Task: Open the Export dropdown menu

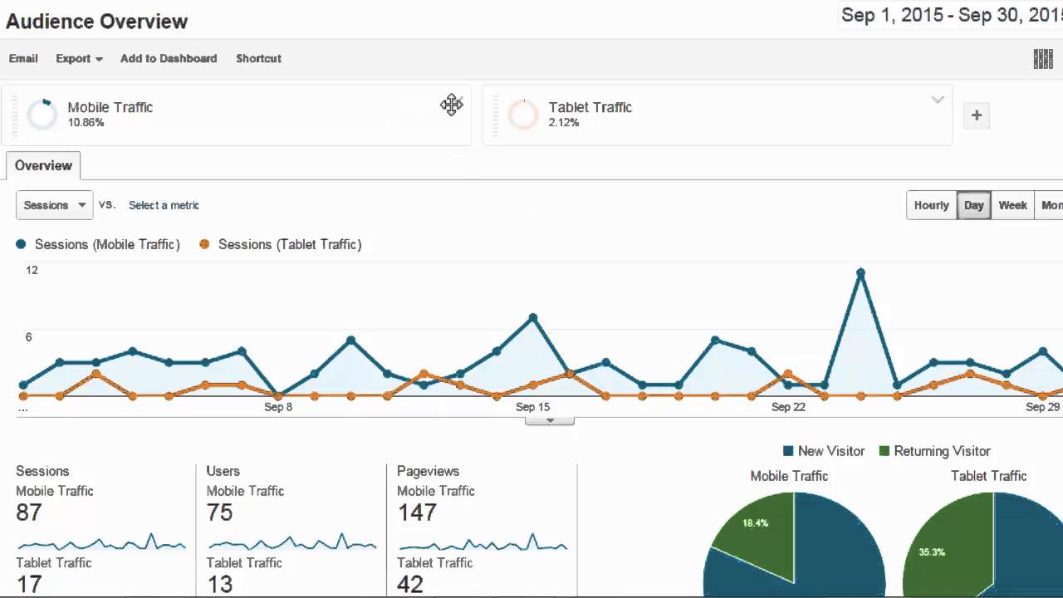Action: point(78,58)
